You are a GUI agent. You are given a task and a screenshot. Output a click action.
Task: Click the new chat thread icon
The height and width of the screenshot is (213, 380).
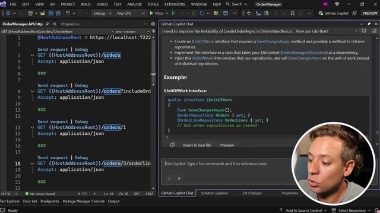click(x=364, y=31)
